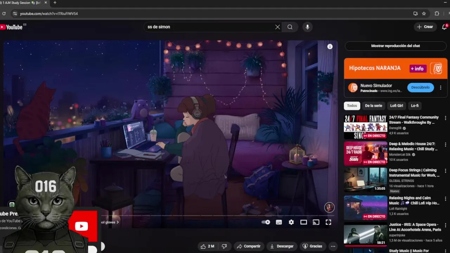The height and width of the screenshot is (253, 450).
Task: Go to Monstercat Silk channel
Action: pyautogui.click(x=400, y=155)
